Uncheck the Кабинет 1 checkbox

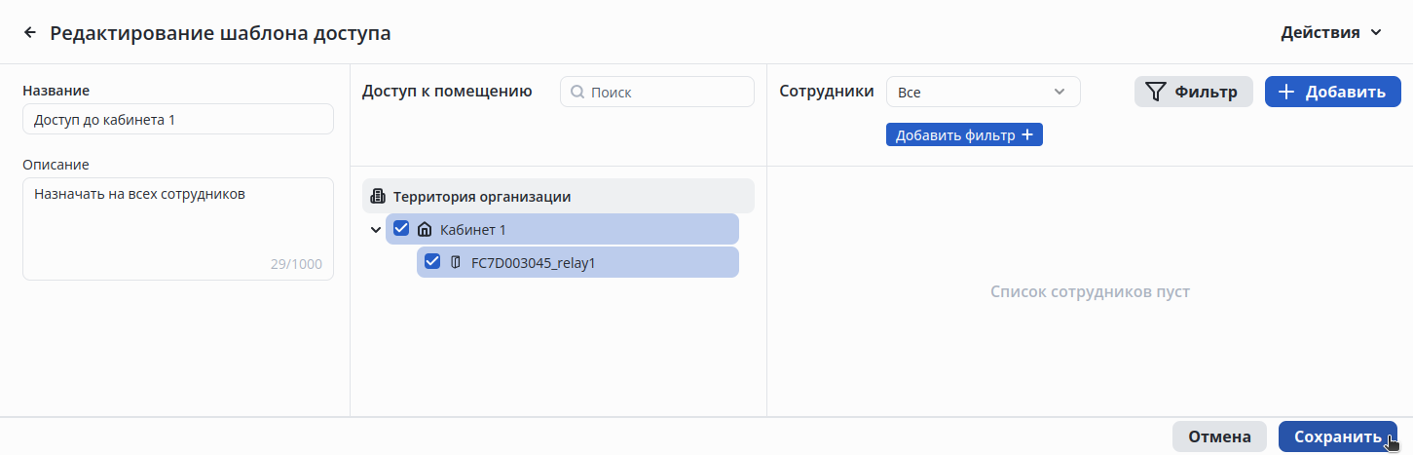[x=401, y=229]
